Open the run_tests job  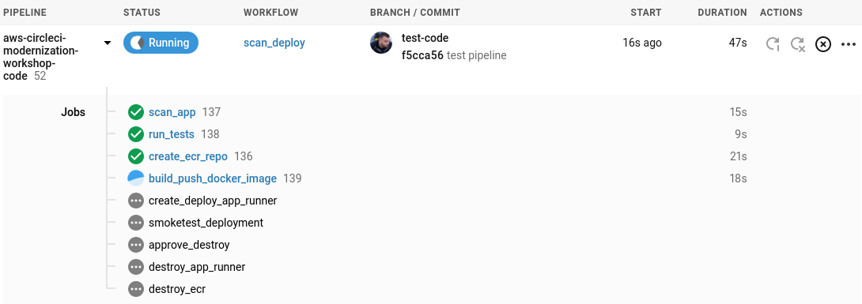172,134
